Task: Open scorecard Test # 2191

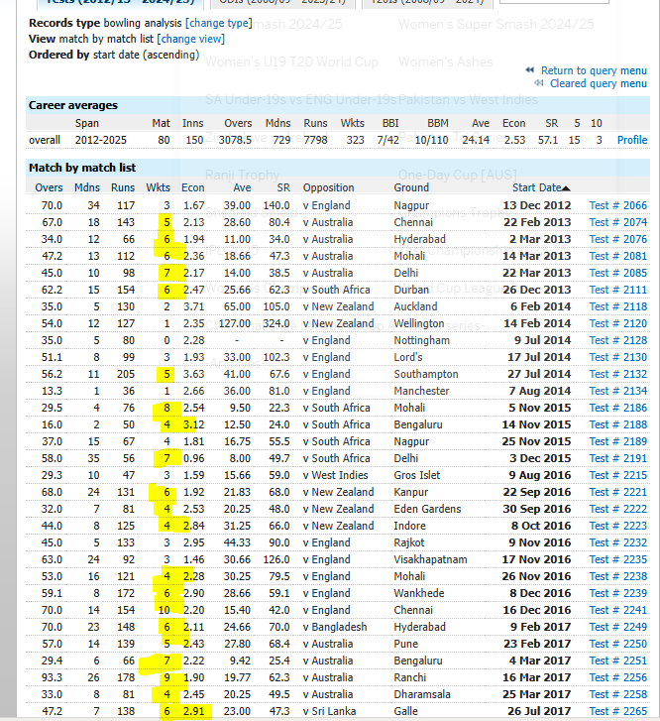Action: [x=617, y=458]
